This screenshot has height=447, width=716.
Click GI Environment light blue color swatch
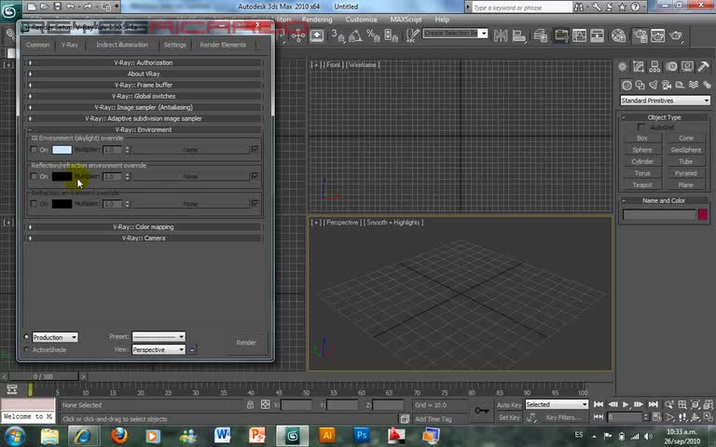[62, 150]
